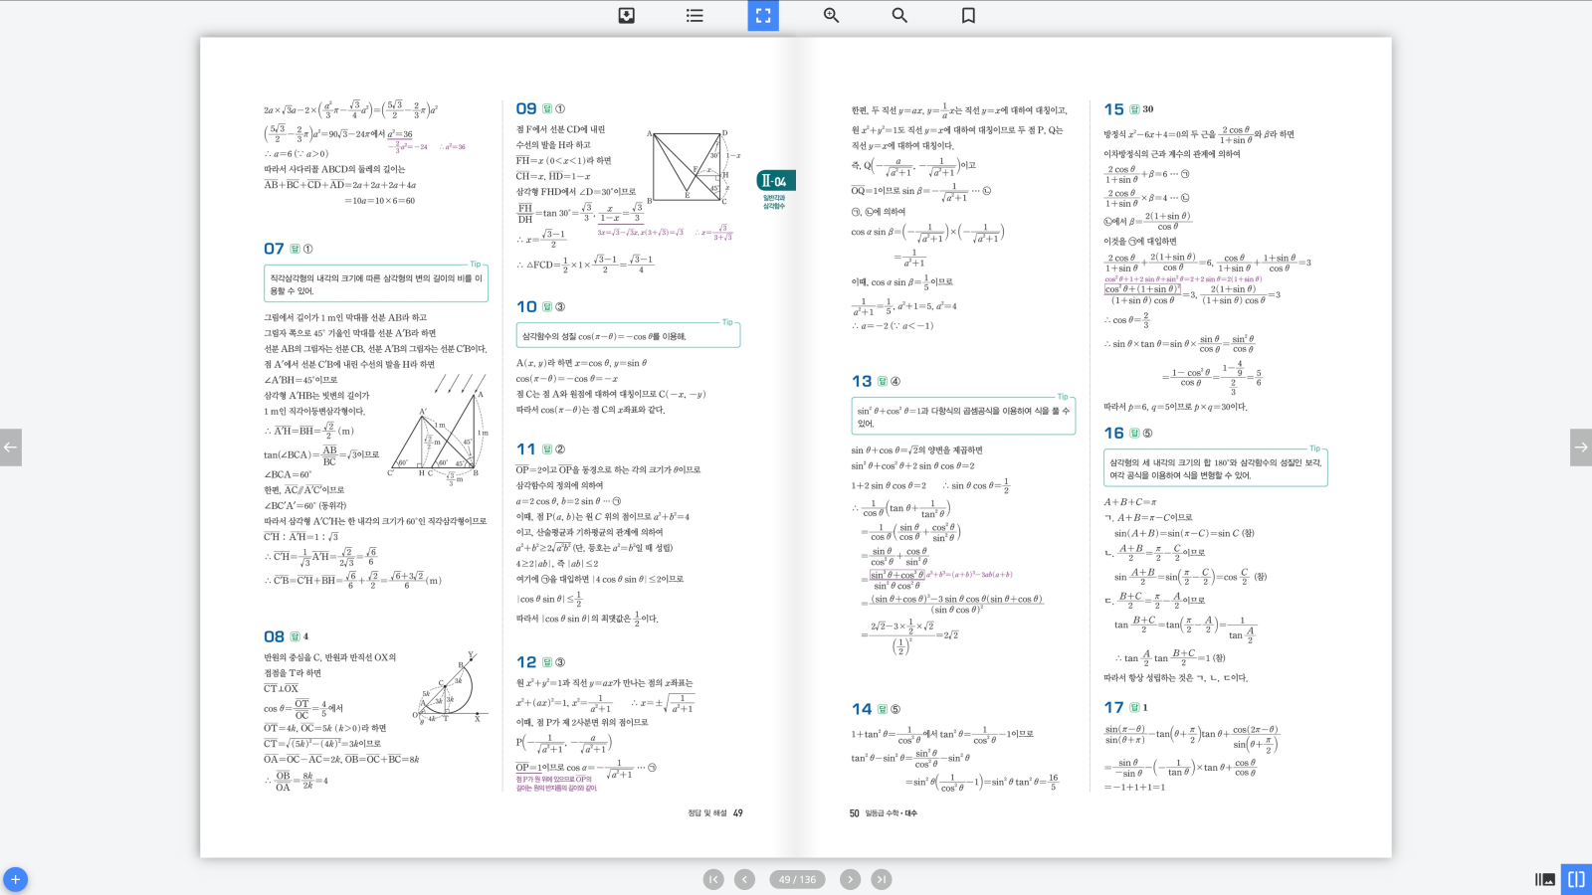Click the II-04 chapter tab marker
This screenshot has height=895, width=1592.
click(774, 181)
